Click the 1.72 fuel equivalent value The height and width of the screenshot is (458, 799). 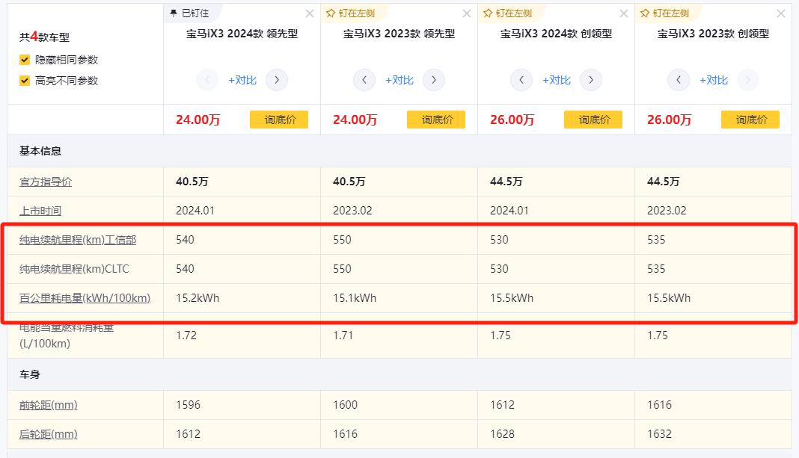186,335
